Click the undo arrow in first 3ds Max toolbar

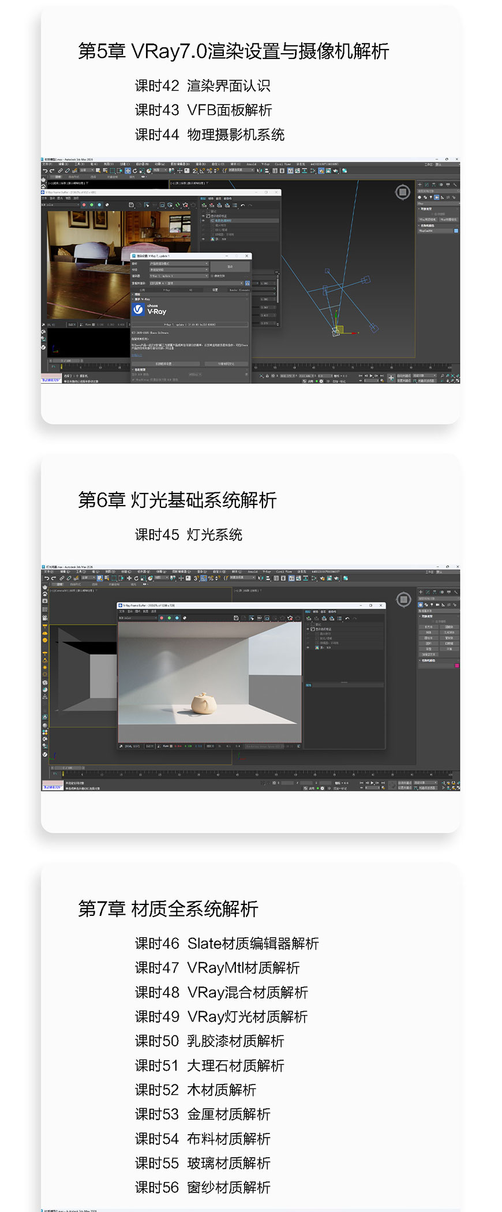[45, 171]
